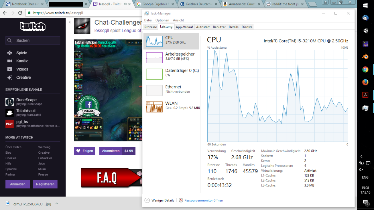The height and width of the screenshot is (210, 374).
Task: Open download options arrow for csm_HP_250 file
Action: point(57,204)
